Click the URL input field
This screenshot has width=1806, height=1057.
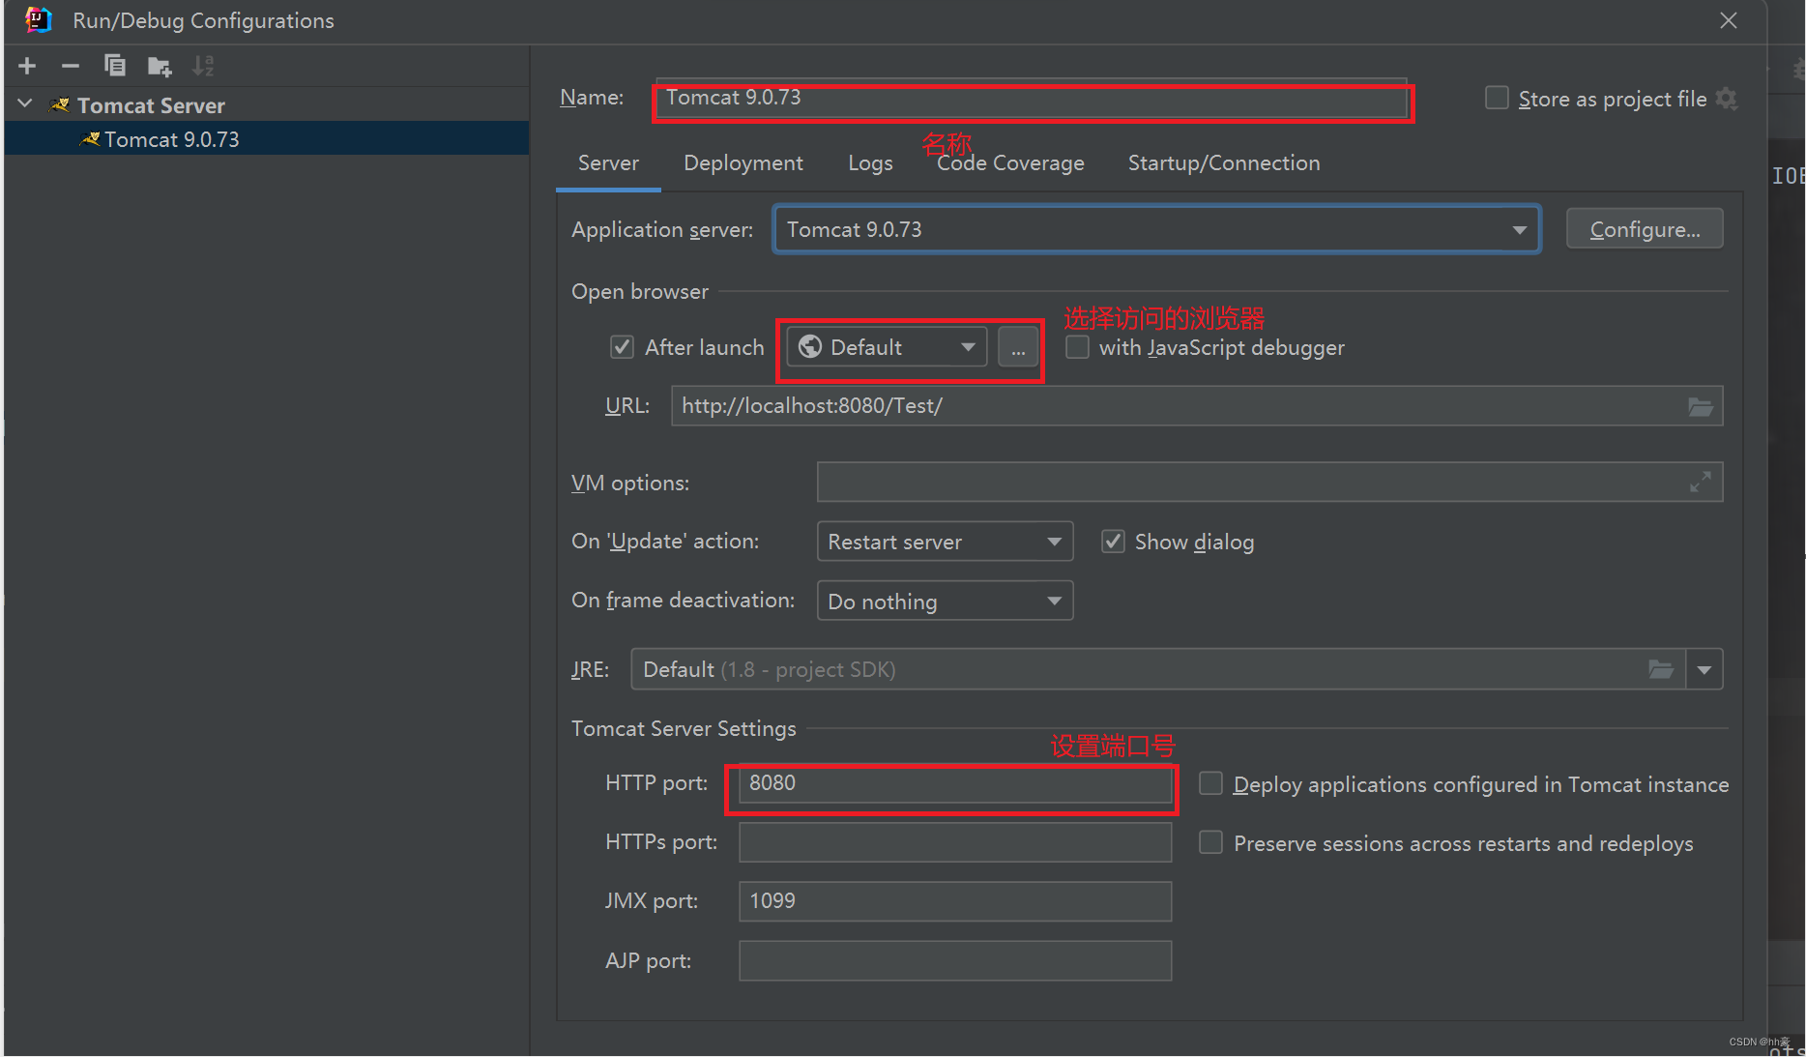tap(1197, 406)
